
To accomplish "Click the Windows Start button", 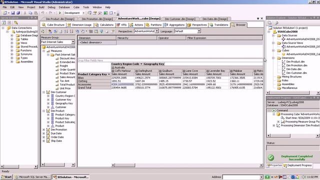I will [6, 177].
